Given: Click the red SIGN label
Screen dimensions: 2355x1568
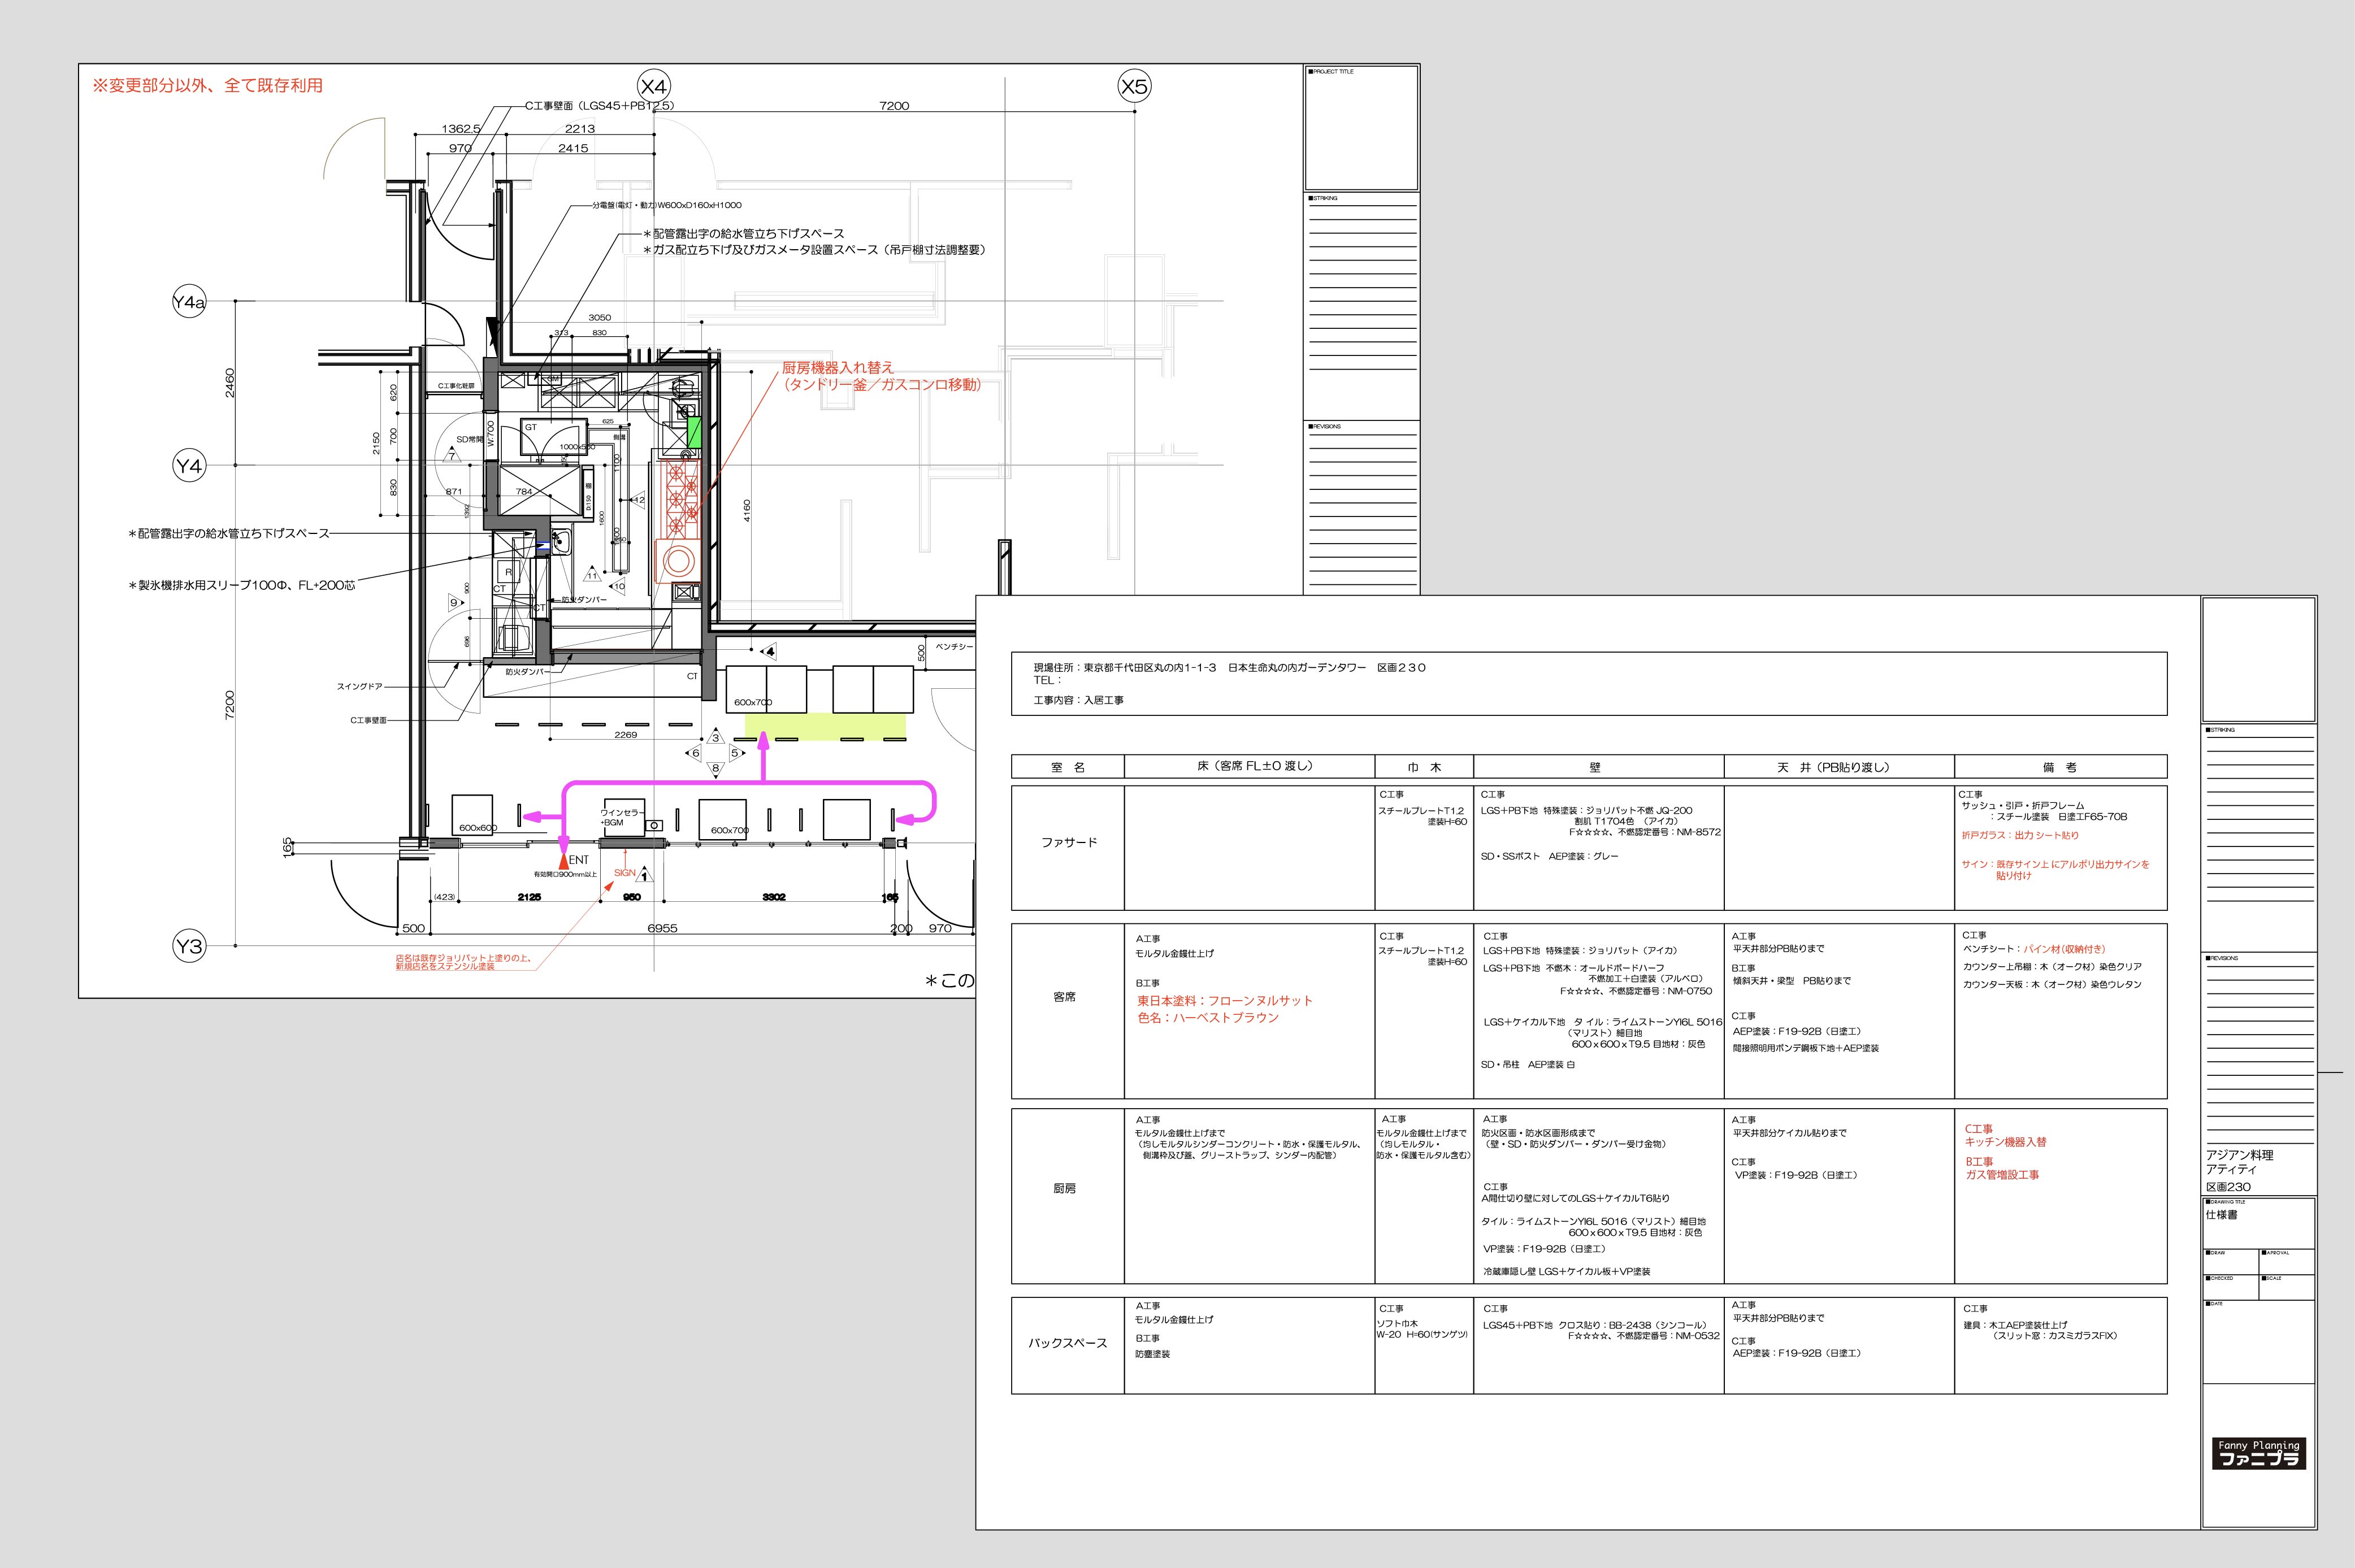Looking at the screenshot, I should coord(624,873).
